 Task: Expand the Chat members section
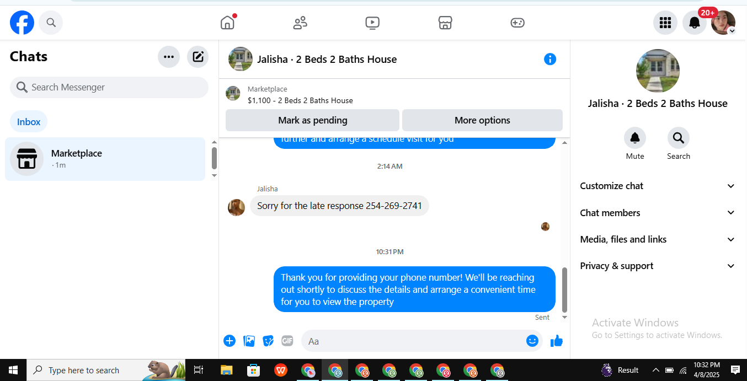point(658,213)
